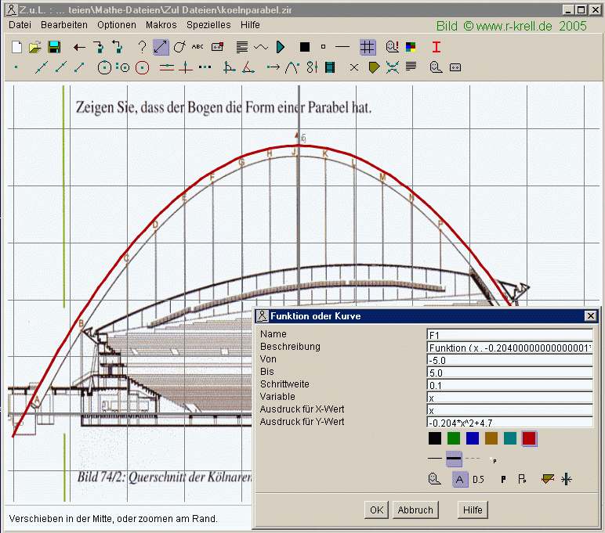
Task: Toggle the 'A' name display option
Action: (461, 479)
